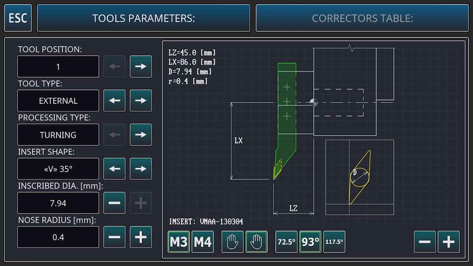Enable M4 spindle direction
The image size is (473, 266).
203,242
